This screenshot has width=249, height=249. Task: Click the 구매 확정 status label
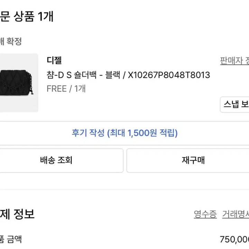coord(10,41)
